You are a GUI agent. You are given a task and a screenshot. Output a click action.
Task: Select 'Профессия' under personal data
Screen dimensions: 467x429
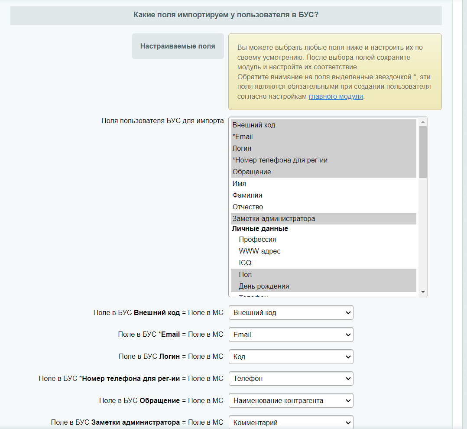(x=257, y=240)
